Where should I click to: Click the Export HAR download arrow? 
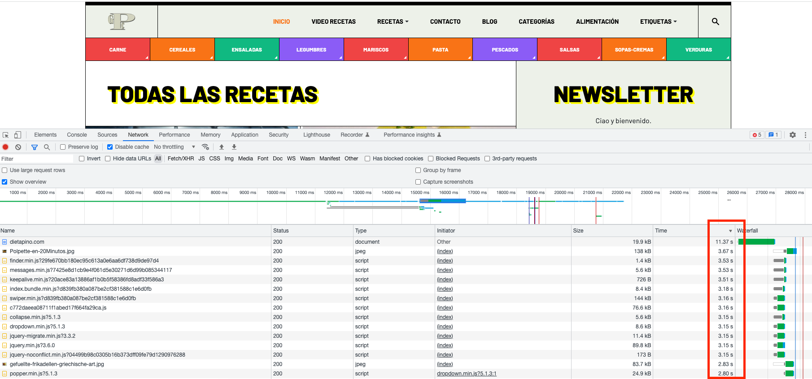[x=234, y=147]
